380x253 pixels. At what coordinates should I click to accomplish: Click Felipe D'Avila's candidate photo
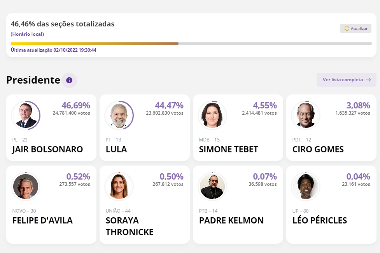(x=26, y=187)
